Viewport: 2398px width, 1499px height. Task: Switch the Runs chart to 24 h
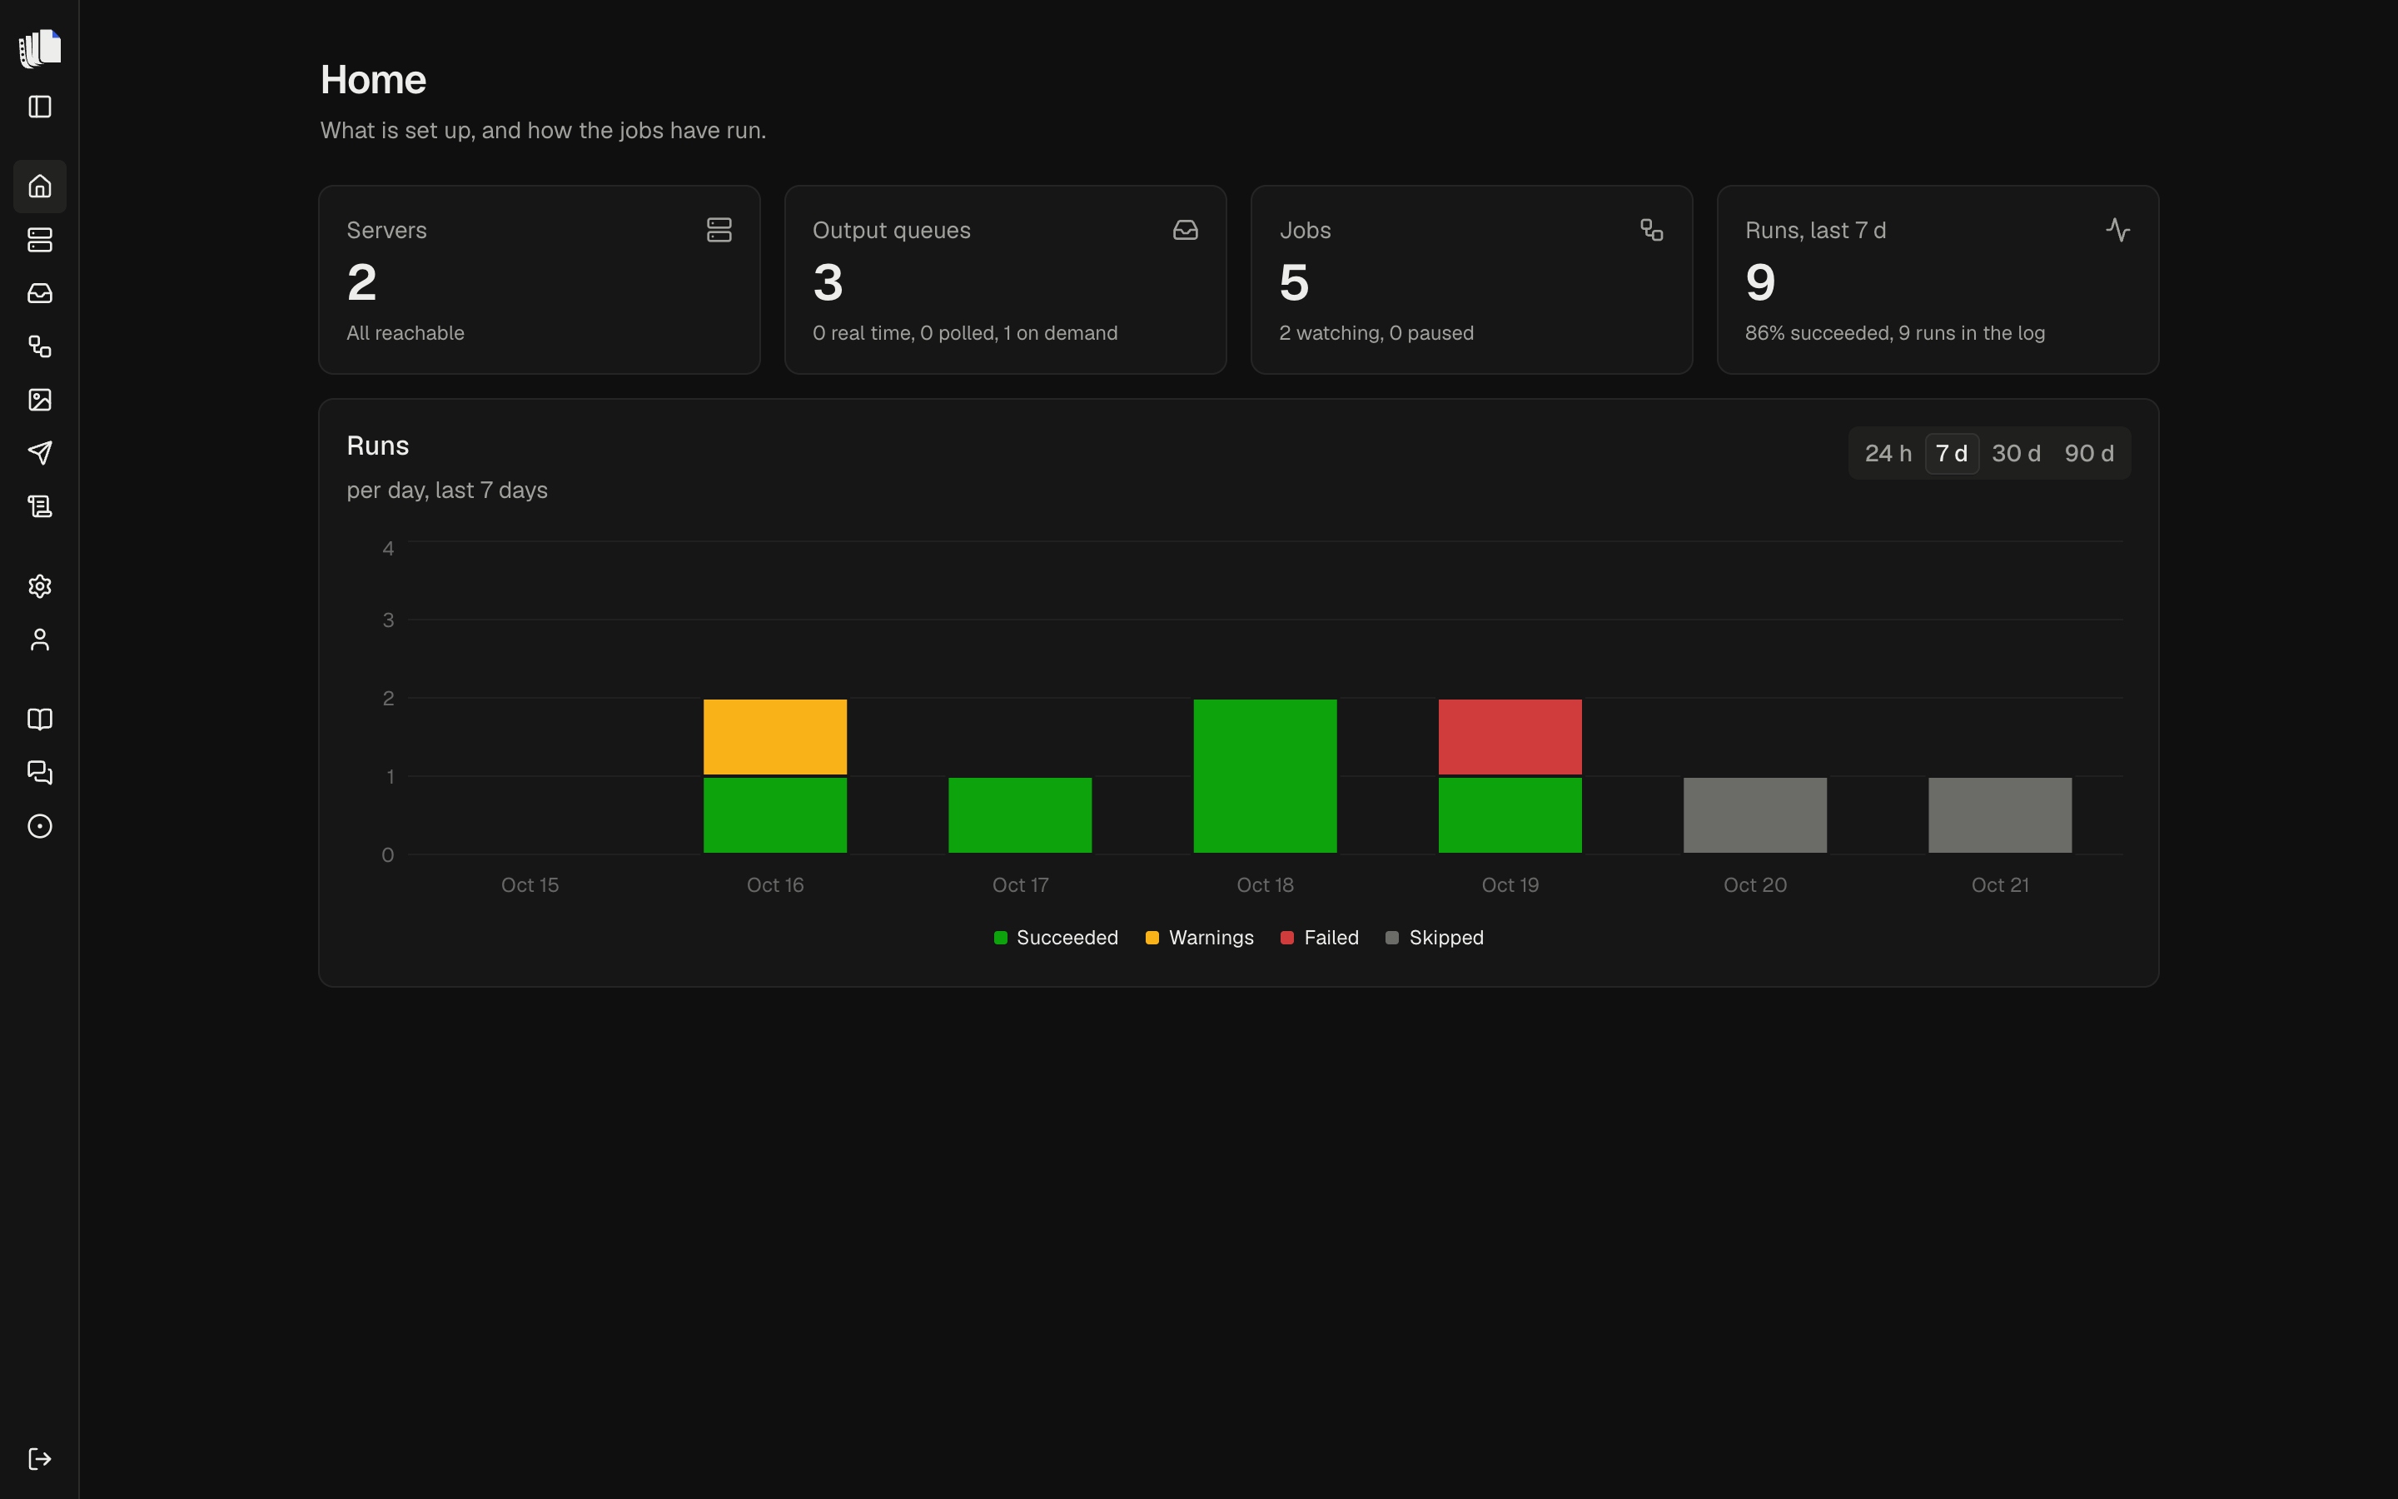tap(1888, 454)
